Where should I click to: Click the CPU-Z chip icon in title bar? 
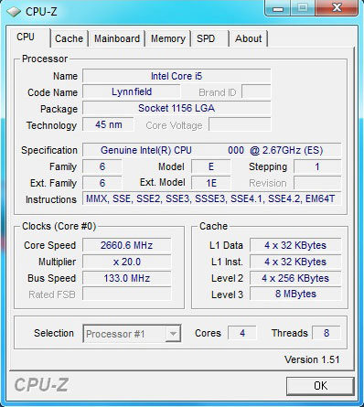(x=14, y=12)
